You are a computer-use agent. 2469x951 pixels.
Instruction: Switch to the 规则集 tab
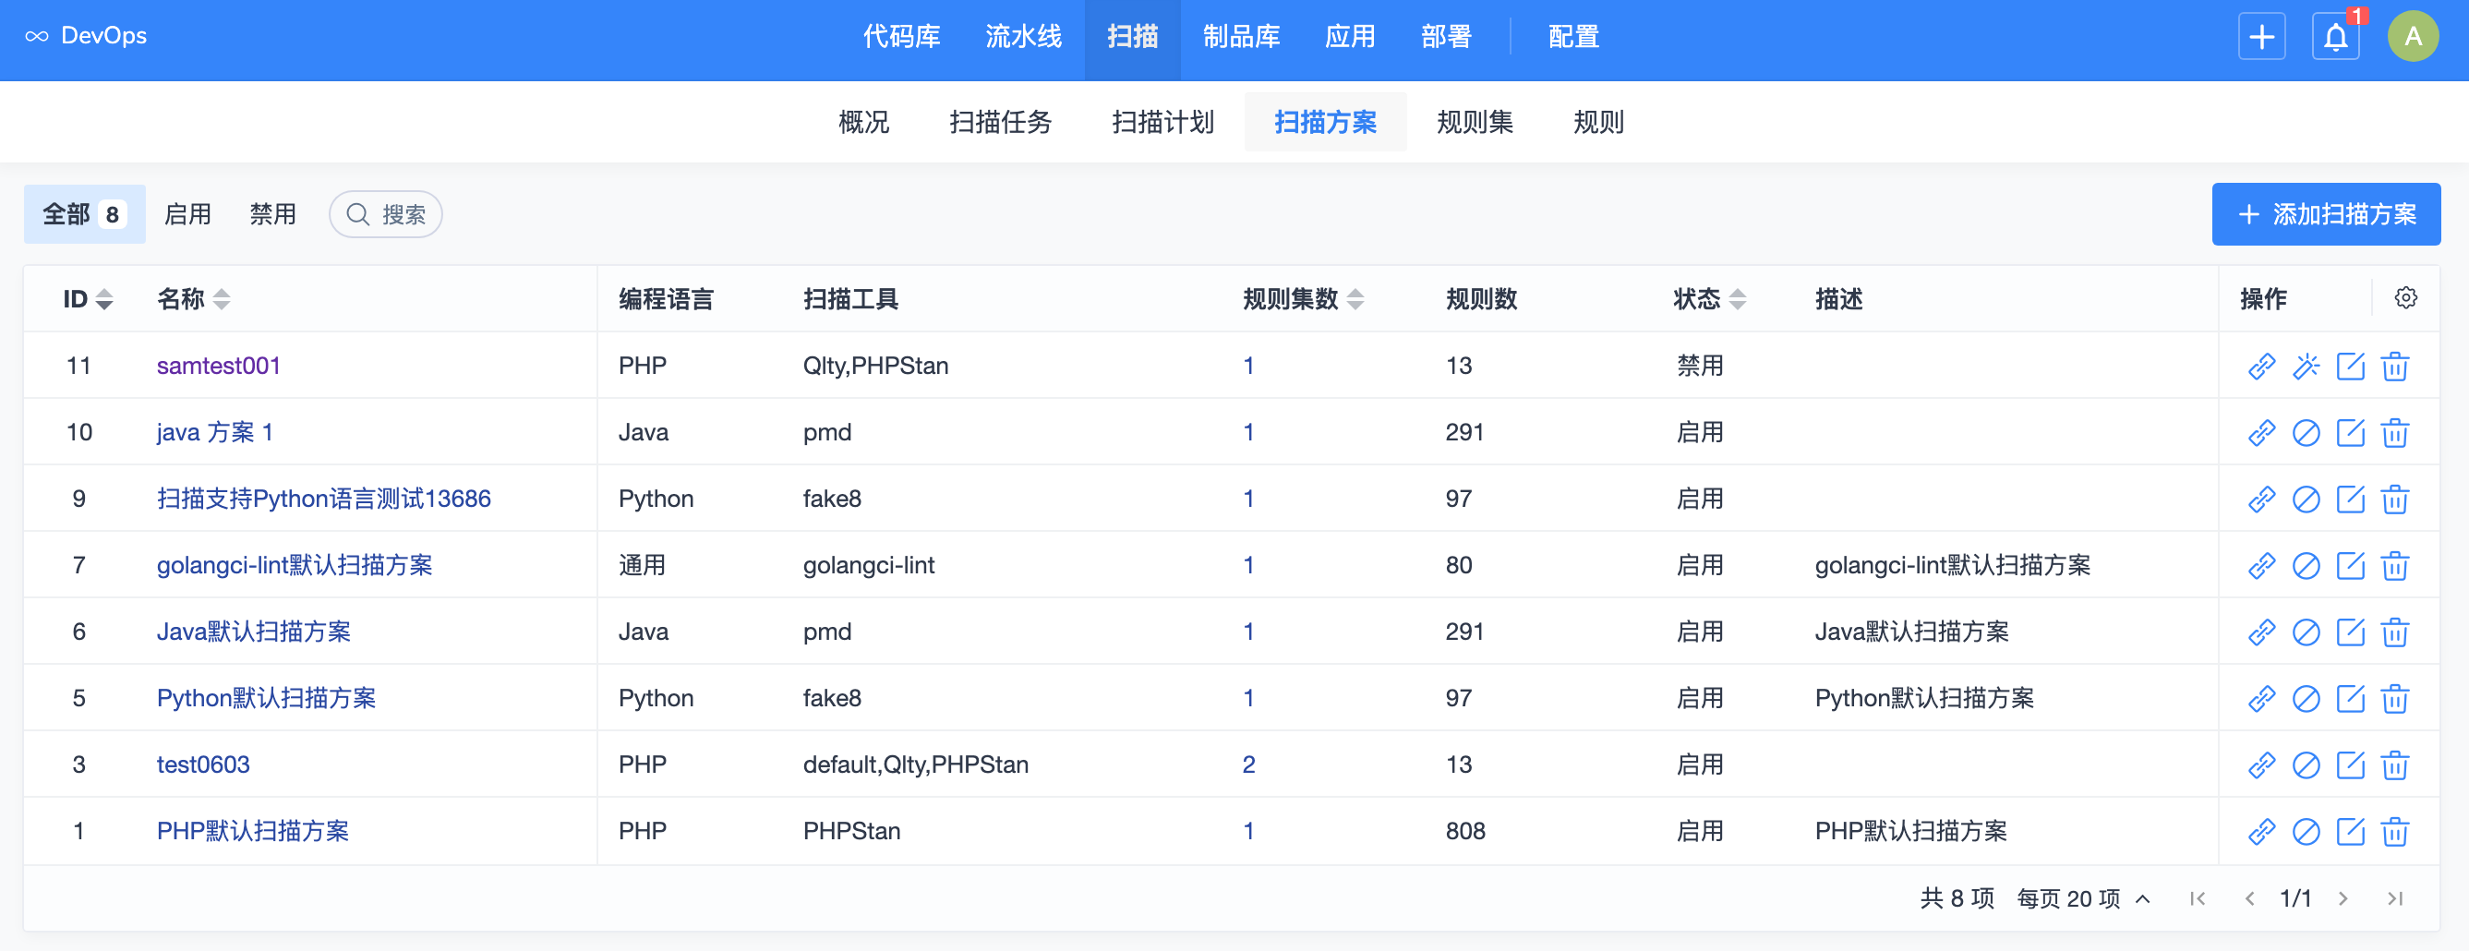(x=1475, y=122)
